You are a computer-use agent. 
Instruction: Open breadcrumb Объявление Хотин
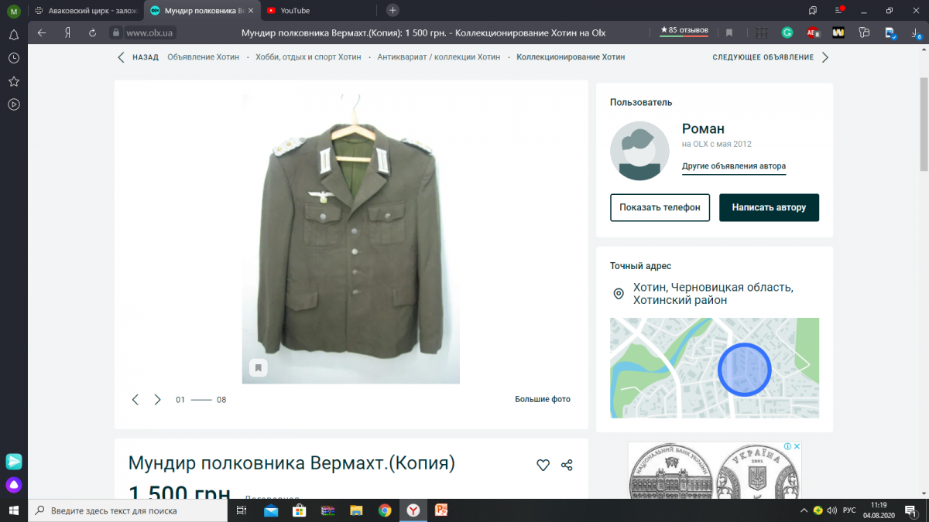pyautogui.click(x=203, y=57)
